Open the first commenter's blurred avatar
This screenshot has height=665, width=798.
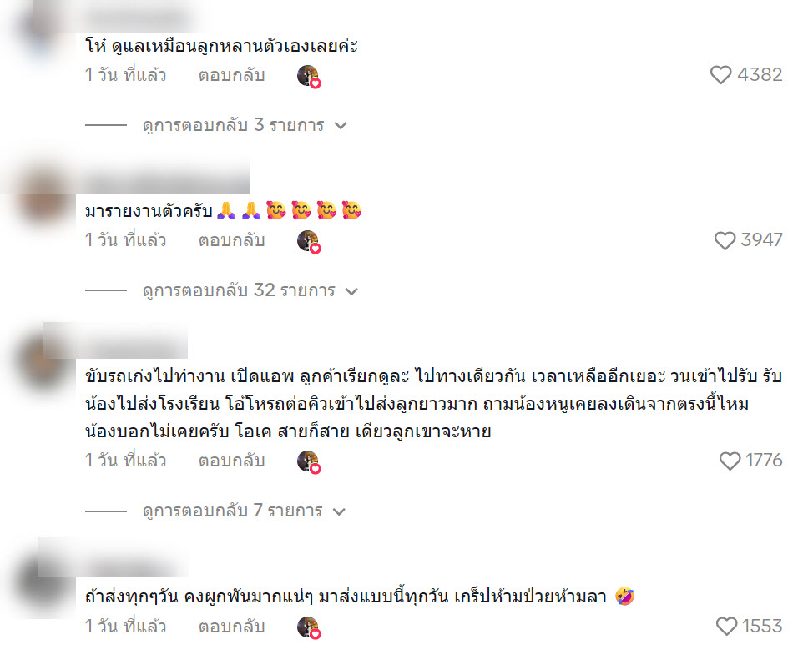pos(43,31)
